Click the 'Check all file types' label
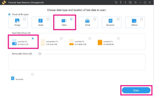Image resolution: width=154 pixels, height=97 pixels. click(x=20, y=14)
